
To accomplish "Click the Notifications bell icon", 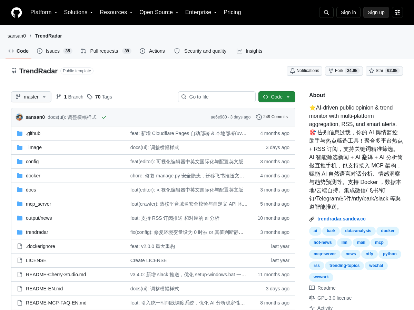I will (x=293, y=71).
